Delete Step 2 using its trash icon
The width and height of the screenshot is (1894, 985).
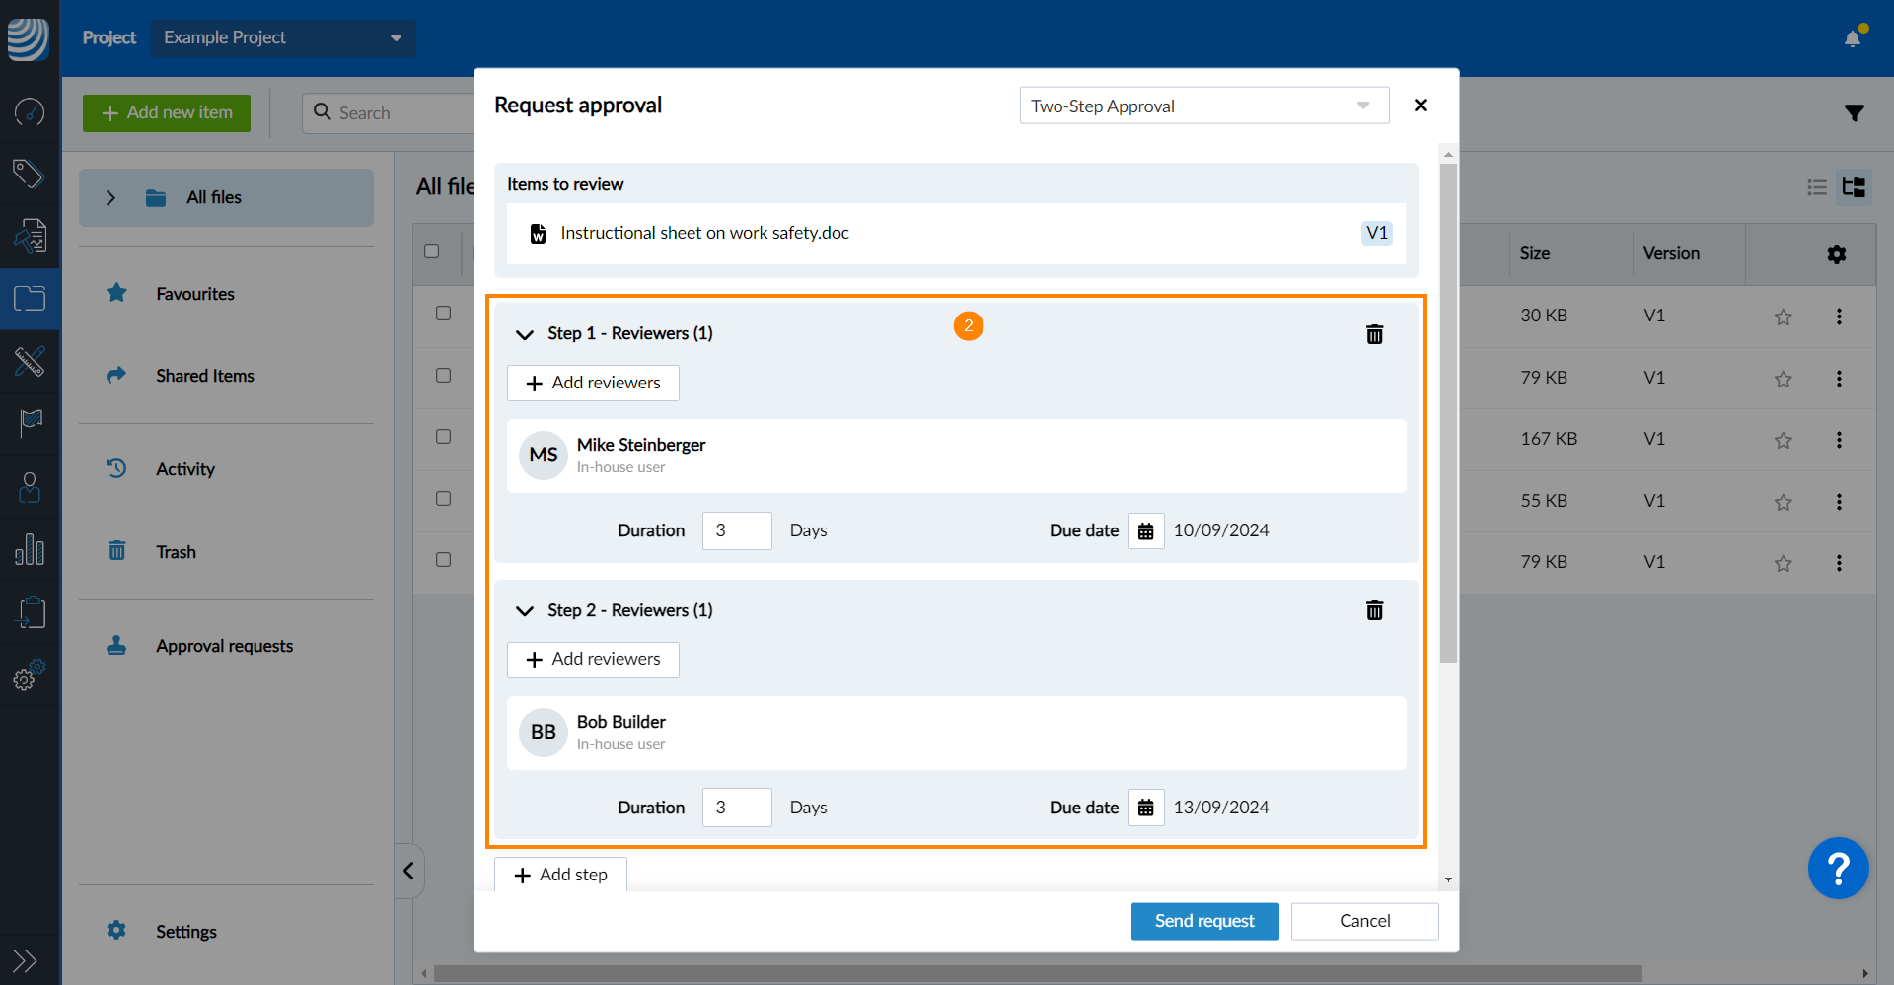click(x=1374, y=610)
